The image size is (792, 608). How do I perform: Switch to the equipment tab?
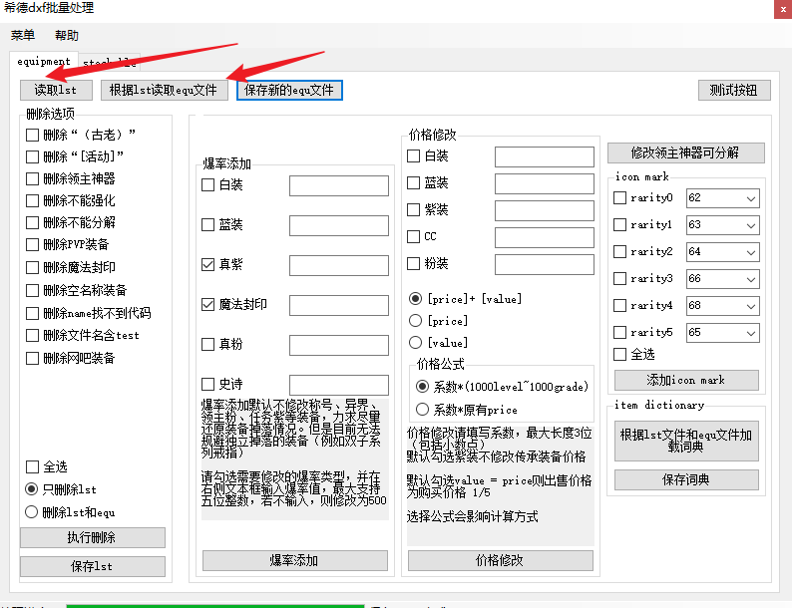[x=44, y=62]
